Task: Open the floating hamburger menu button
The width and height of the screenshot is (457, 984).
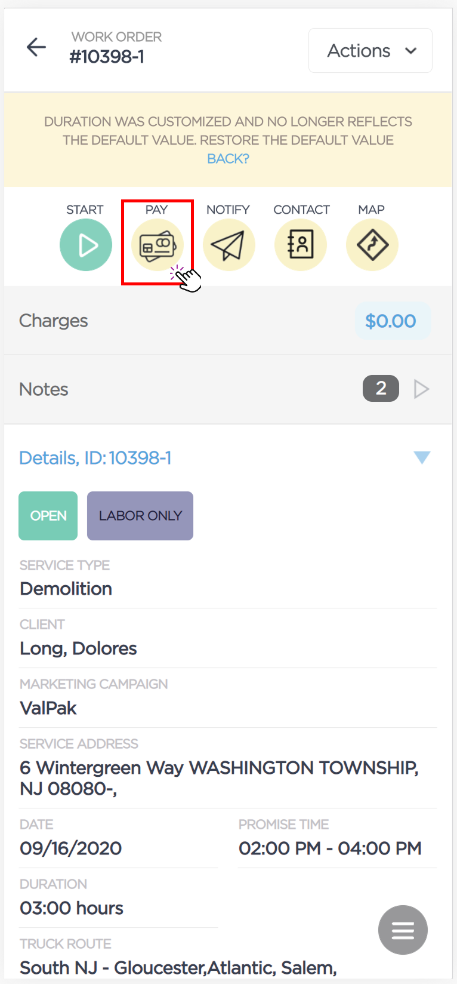Action: (403, 930)
